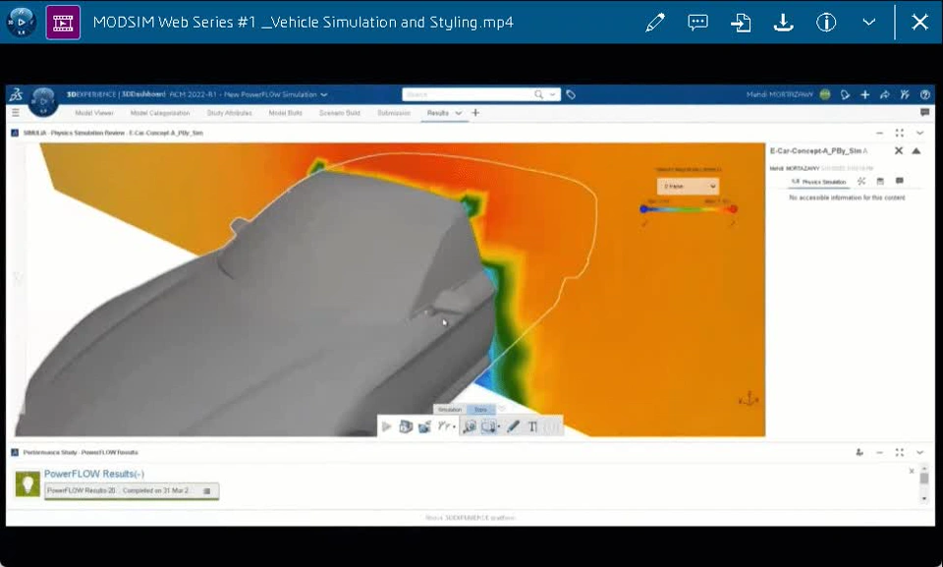This screenshot has height=567, width=943.
Task: Open the help question mark icon
Action: (x=925, y=94)
